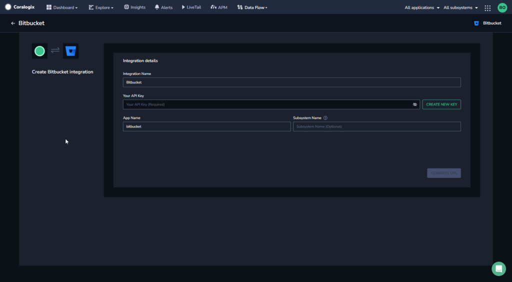Click into the Integration Name field
This screenshot has width=512, height=282.
coord(291,82)
